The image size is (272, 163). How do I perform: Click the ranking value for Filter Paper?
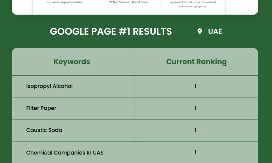[x=195, y=108]
